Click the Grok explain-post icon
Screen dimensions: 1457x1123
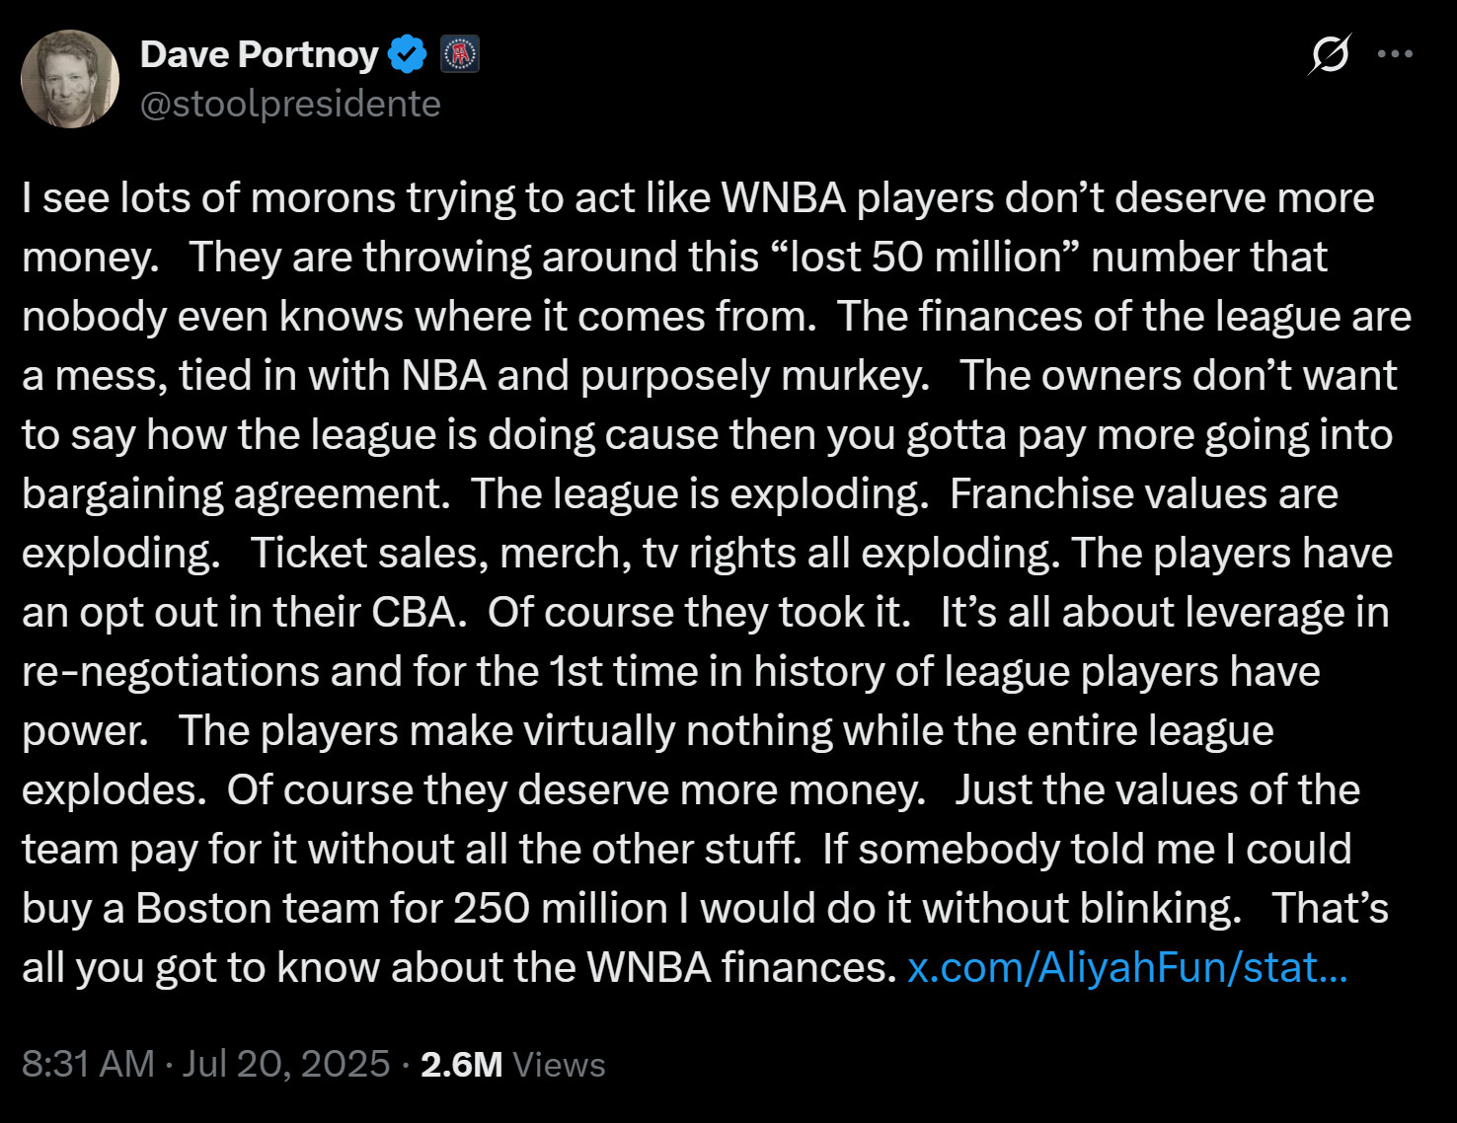[1330, 54]
